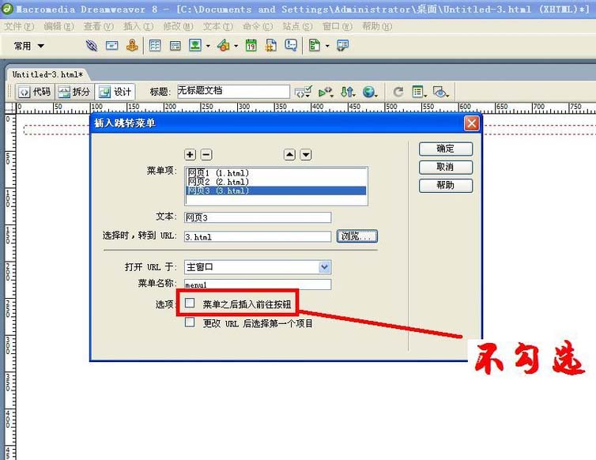This screenshot has height=460, width=596.
Task: Move item down in list
Action: pos(306,155)
